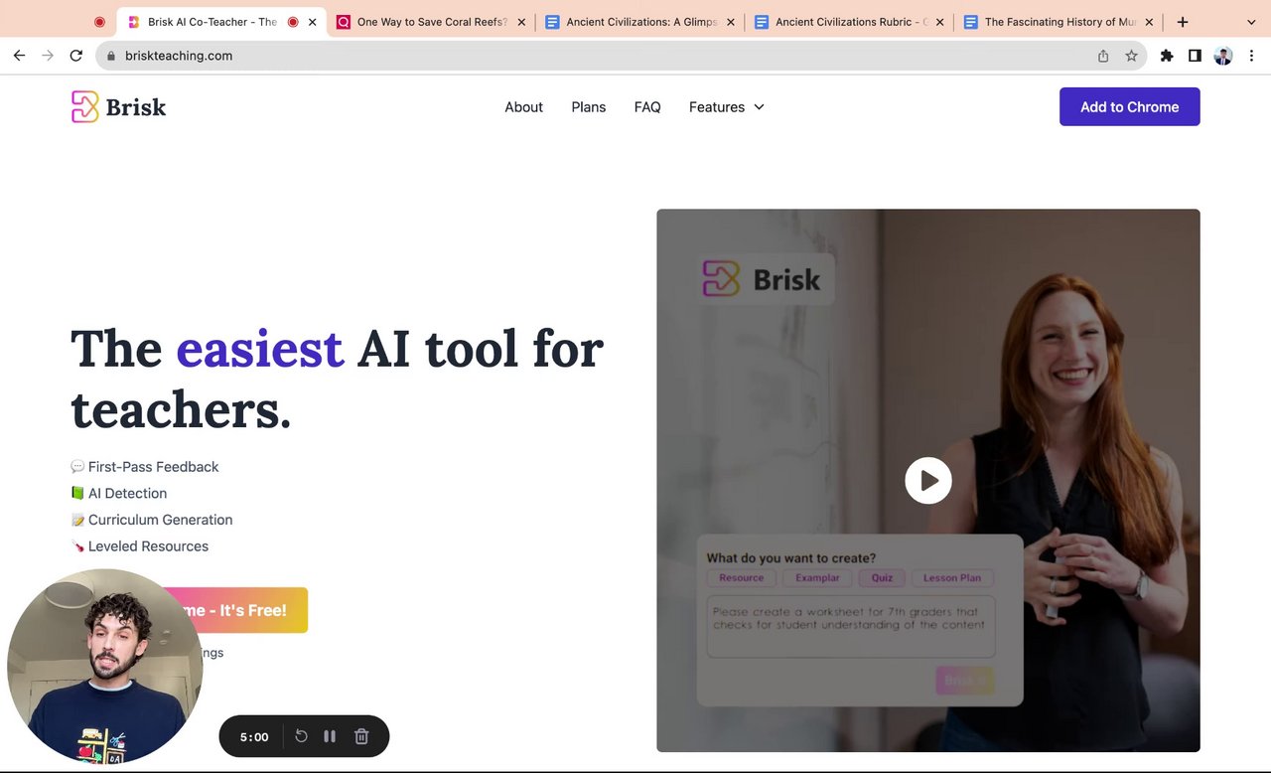Click the worksheet prompt text box in the video
Viewport: 1271px width, 773px height.
851,626
